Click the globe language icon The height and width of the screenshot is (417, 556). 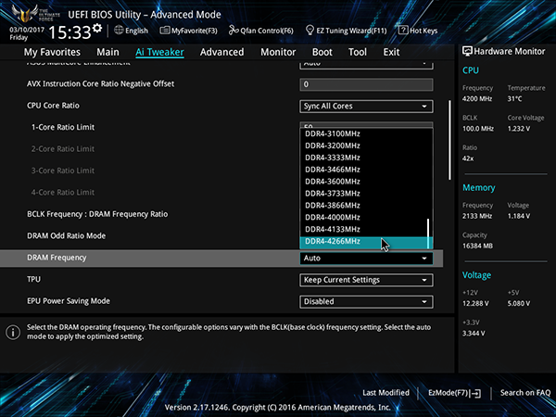(119, 31)
